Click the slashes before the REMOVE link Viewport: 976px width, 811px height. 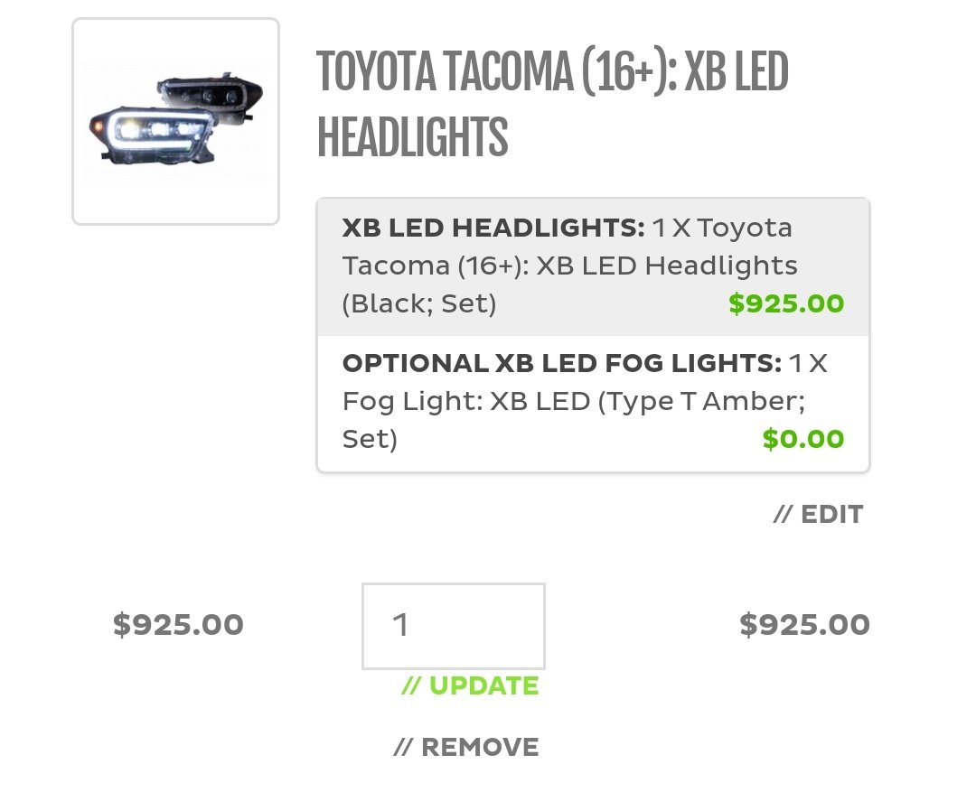tap(404, 747)
